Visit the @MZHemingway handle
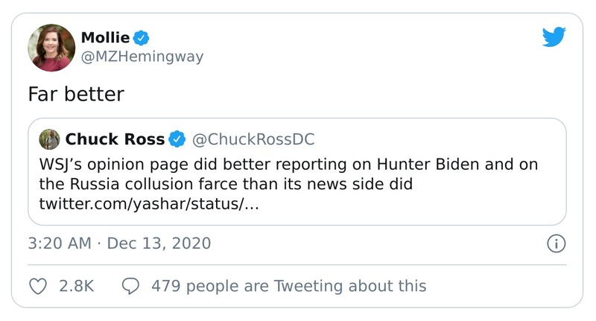This screenshot has width=596, height=321. [x=141, y=57]
